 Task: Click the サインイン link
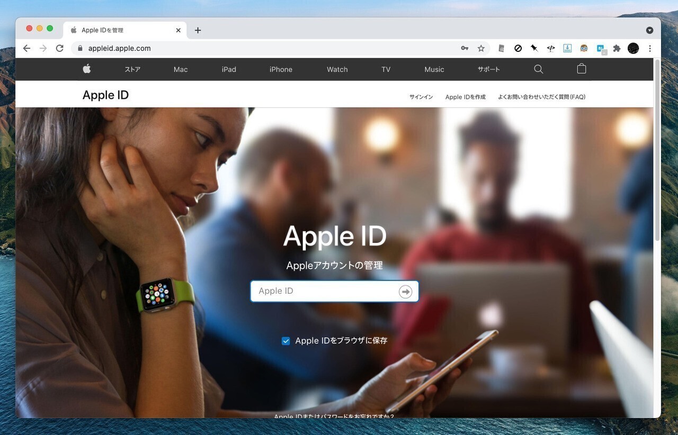click(x=421, y=97)
